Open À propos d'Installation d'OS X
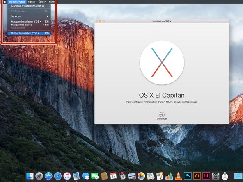Screen dimensions: 243x182 point(29,6)
